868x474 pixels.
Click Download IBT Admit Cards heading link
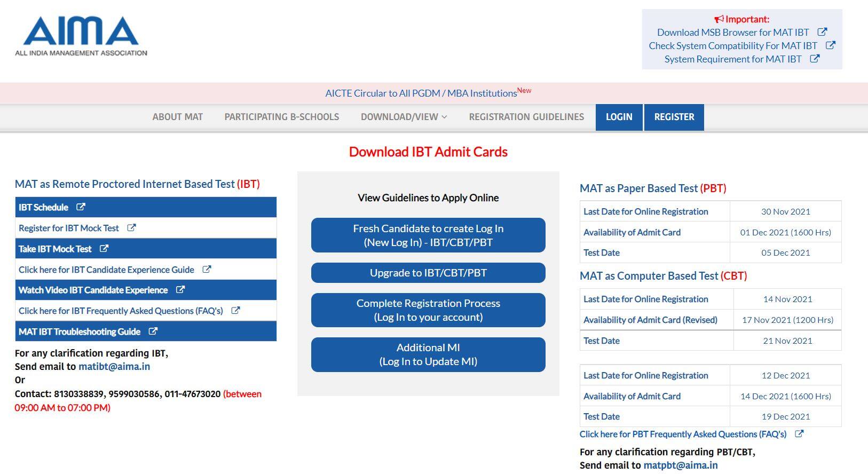coord(428,152)
